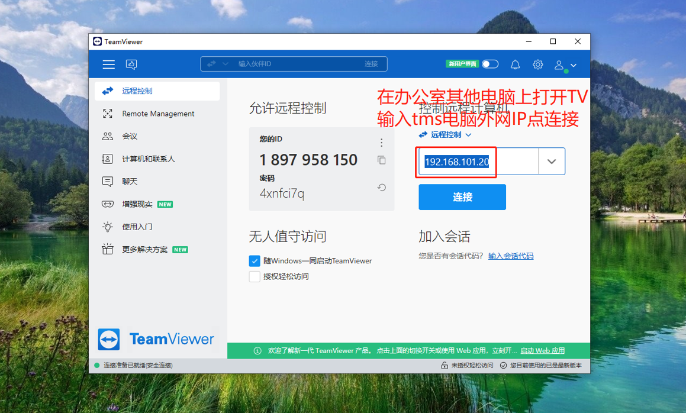Click the green connection status dot

(x=96, y=365)
